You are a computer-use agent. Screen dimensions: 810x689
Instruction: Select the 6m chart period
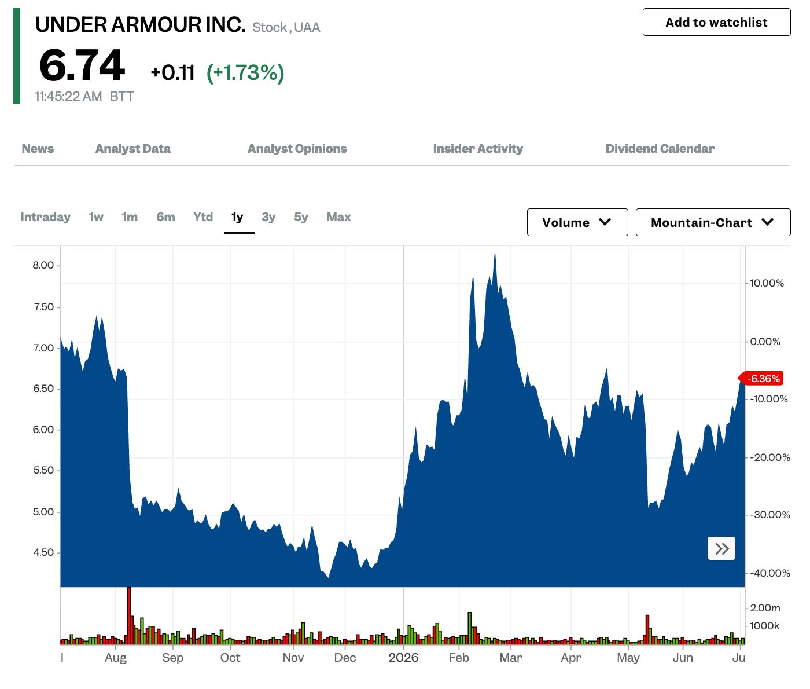click(x=165, y=217)
